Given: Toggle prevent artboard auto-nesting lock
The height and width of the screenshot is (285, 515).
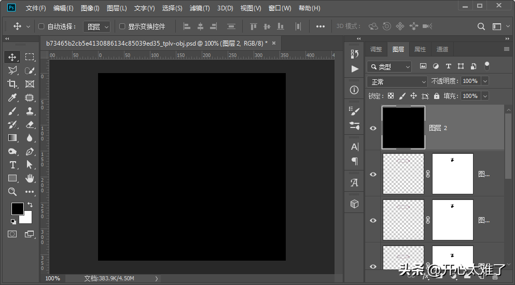Looking at the screenshot, I should click(425, 96).
